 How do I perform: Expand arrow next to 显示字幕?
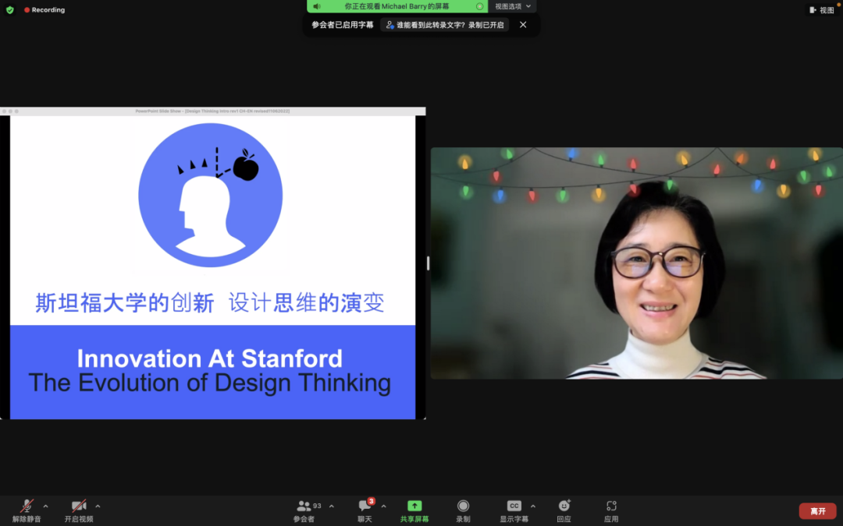click(533, 507)
